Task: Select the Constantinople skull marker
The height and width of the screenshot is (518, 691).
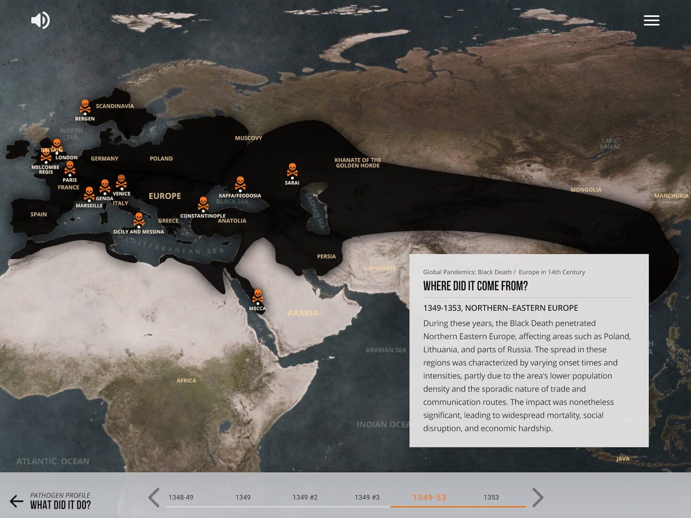Action: pos(203,204)
